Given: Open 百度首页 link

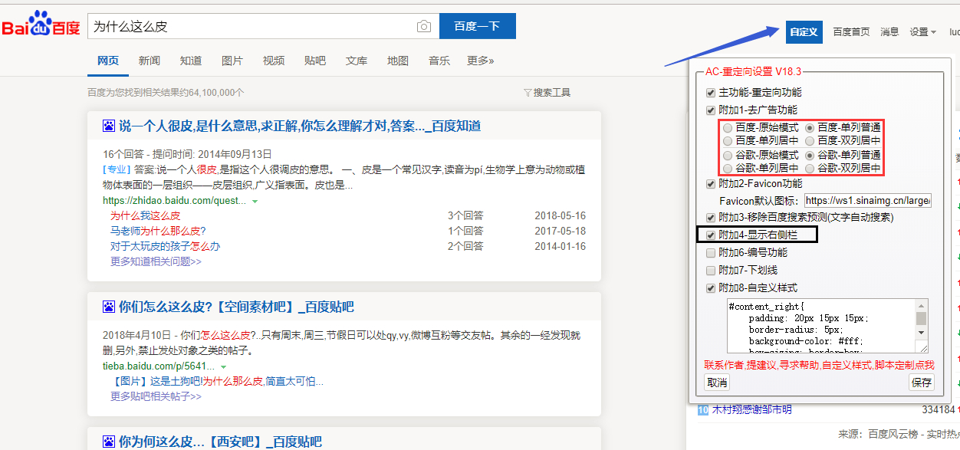Looking at the screenshot, I should (x=851, y=31).
